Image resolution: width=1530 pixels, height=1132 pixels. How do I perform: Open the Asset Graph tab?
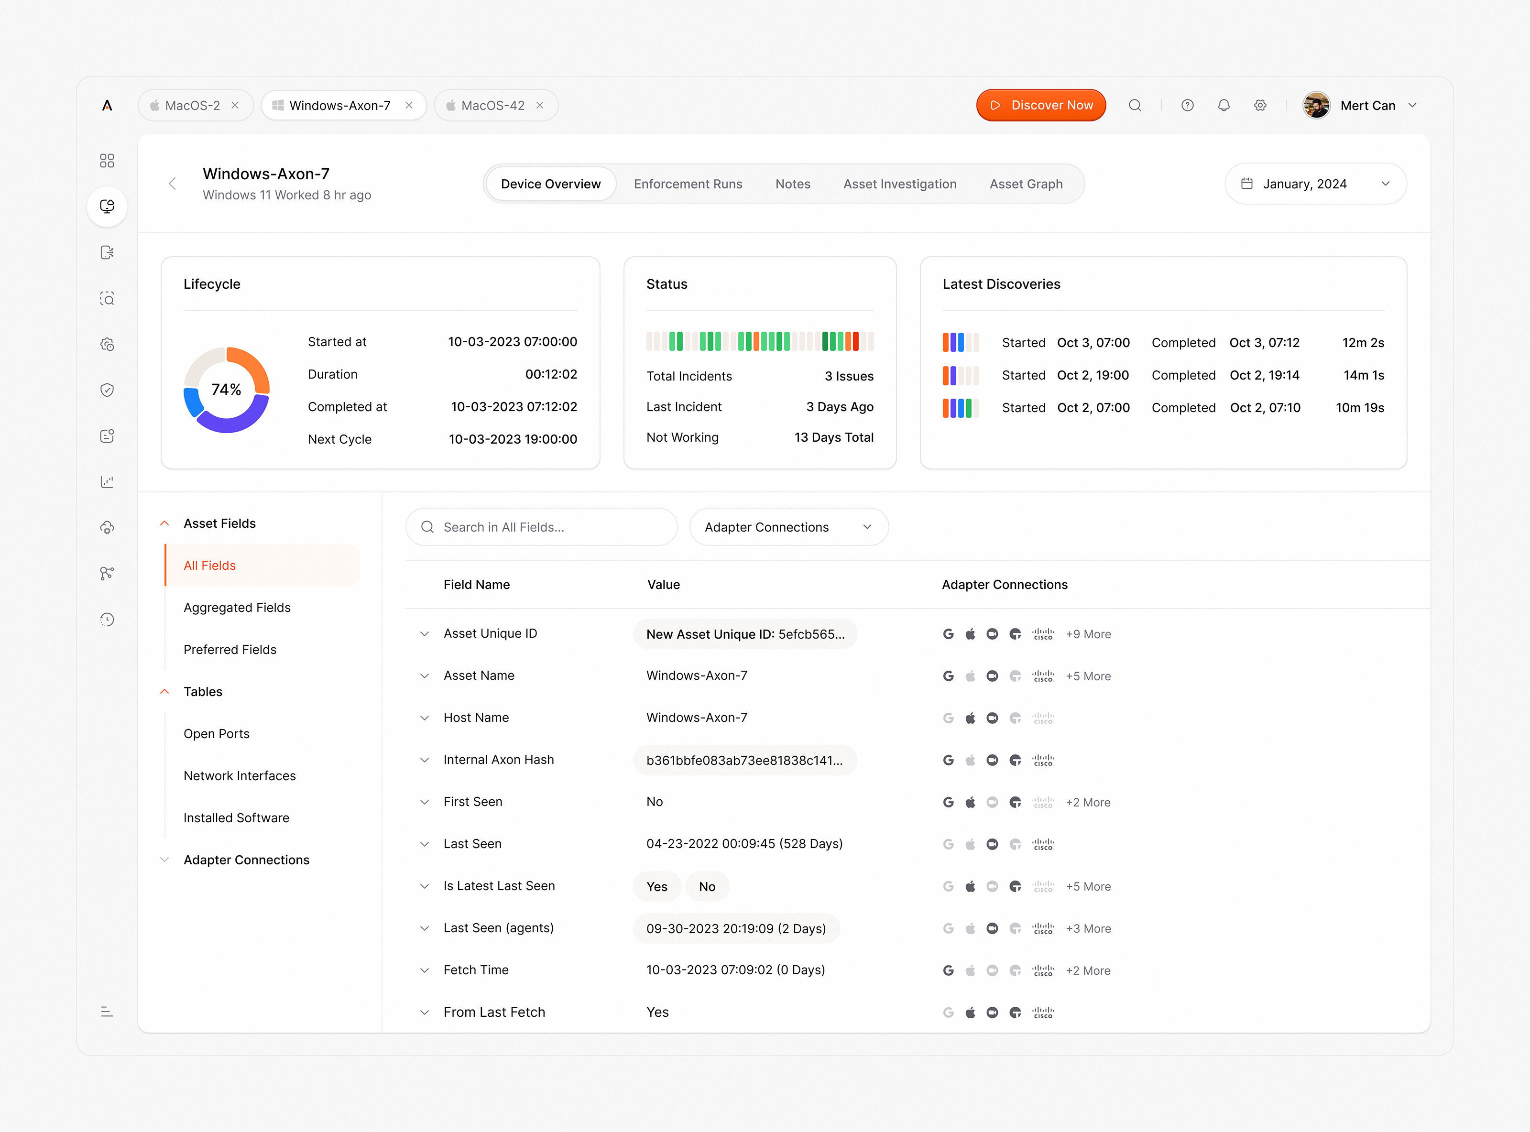point(1026,184)
